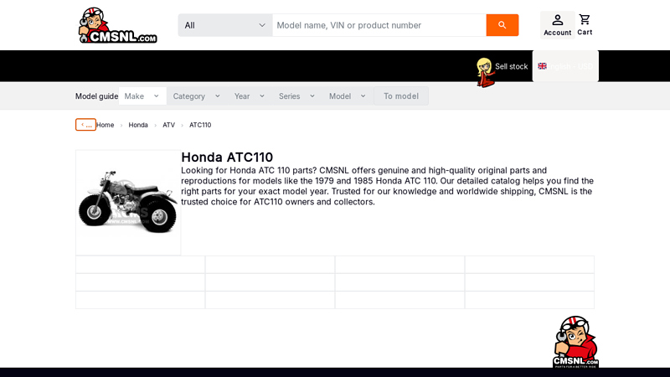The image size is (670, 377).
Task: Open Honda breadcrumb link
Action: pos(138,125)
